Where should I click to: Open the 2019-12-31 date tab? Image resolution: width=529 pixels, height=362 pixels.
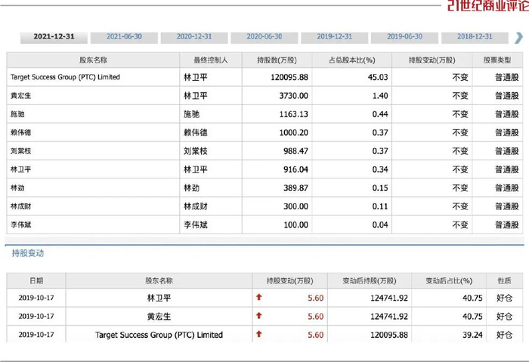pyautogui.click(x=335, y=37)
